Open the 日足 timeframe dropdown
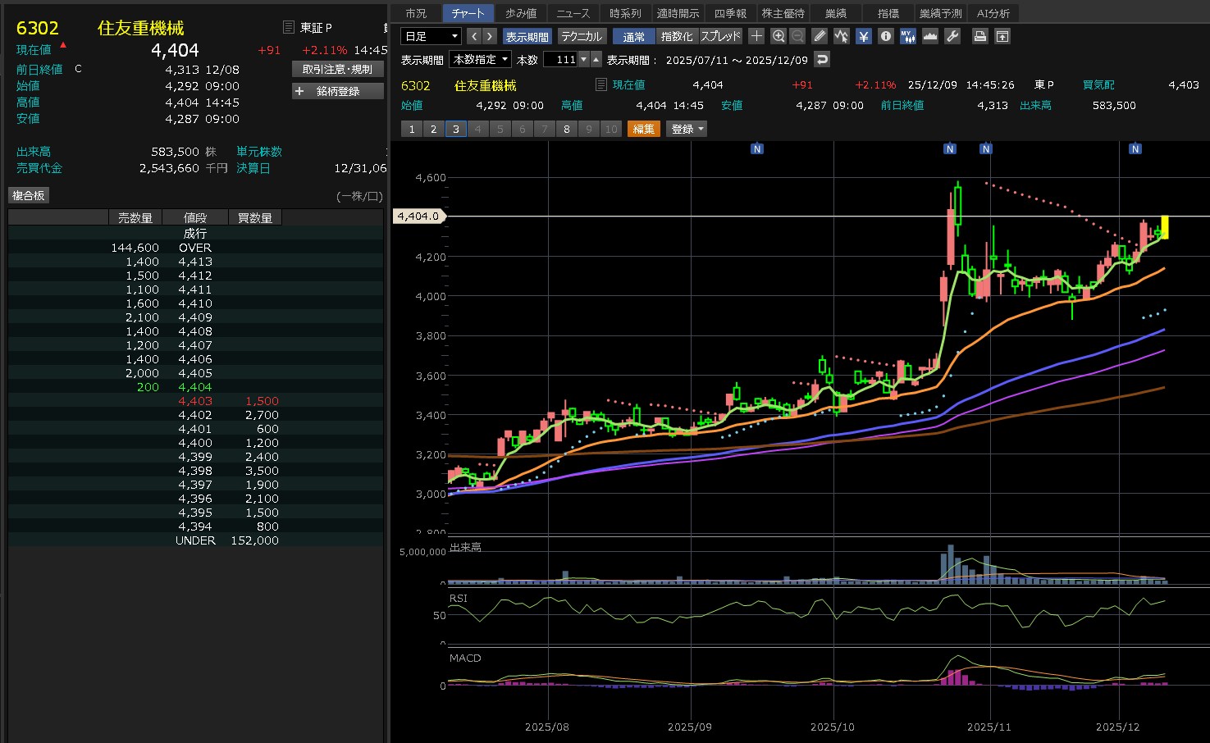 pyautogui.click(x=431, y=36)
